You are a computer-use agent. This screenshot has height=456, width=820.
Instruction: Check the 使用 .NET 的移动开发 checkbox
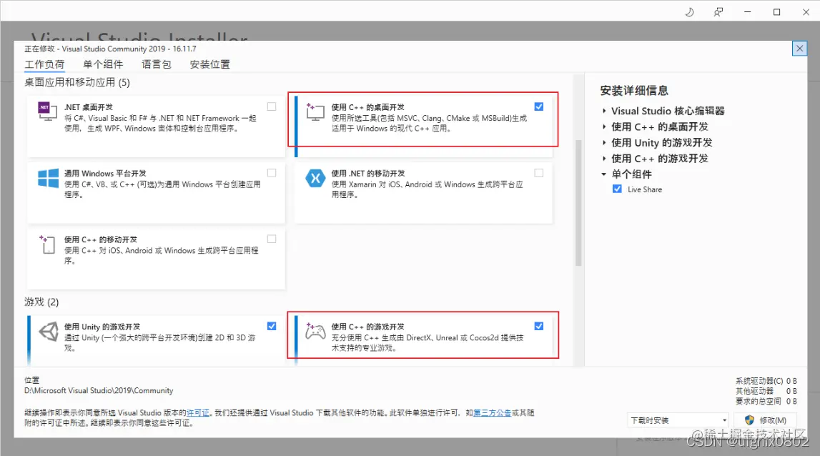(538, 172)
